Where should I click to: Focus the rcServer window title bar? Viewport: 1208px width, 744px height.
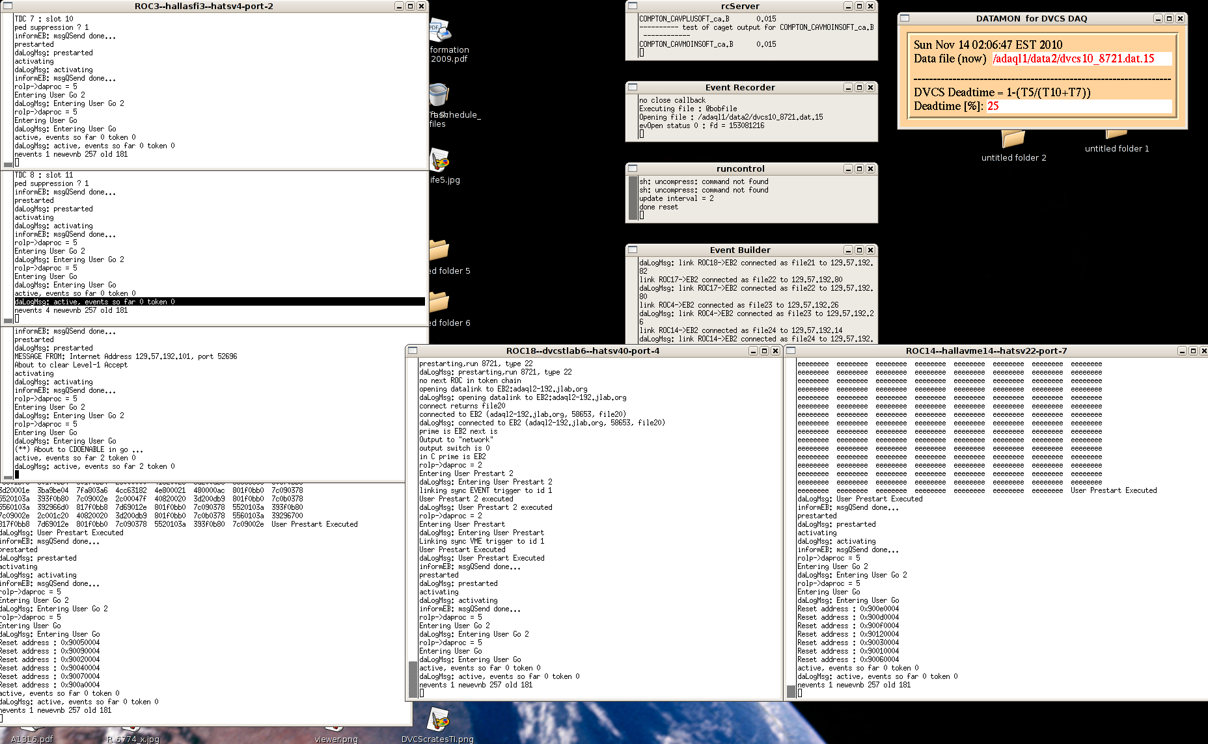tap(740, 6)
